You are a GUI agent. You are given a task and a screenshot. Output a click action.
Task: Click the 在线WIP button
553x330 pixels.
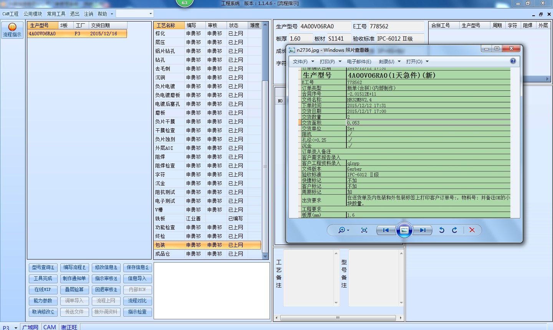[43, 290]
